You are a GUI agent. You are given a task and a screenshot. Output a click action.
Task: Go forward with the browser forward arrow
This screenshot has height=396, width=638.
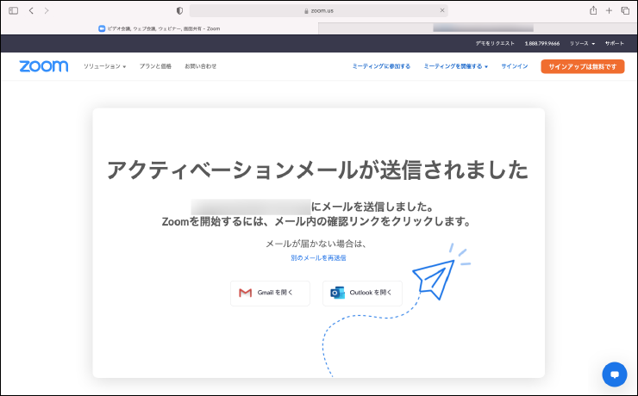(x=47, y=10)
